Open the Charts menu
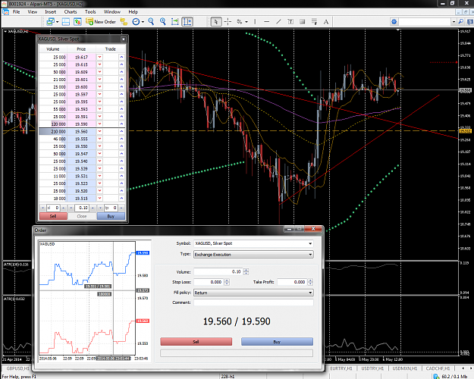The height and width of the screenshot is (379, 474). 71,12
